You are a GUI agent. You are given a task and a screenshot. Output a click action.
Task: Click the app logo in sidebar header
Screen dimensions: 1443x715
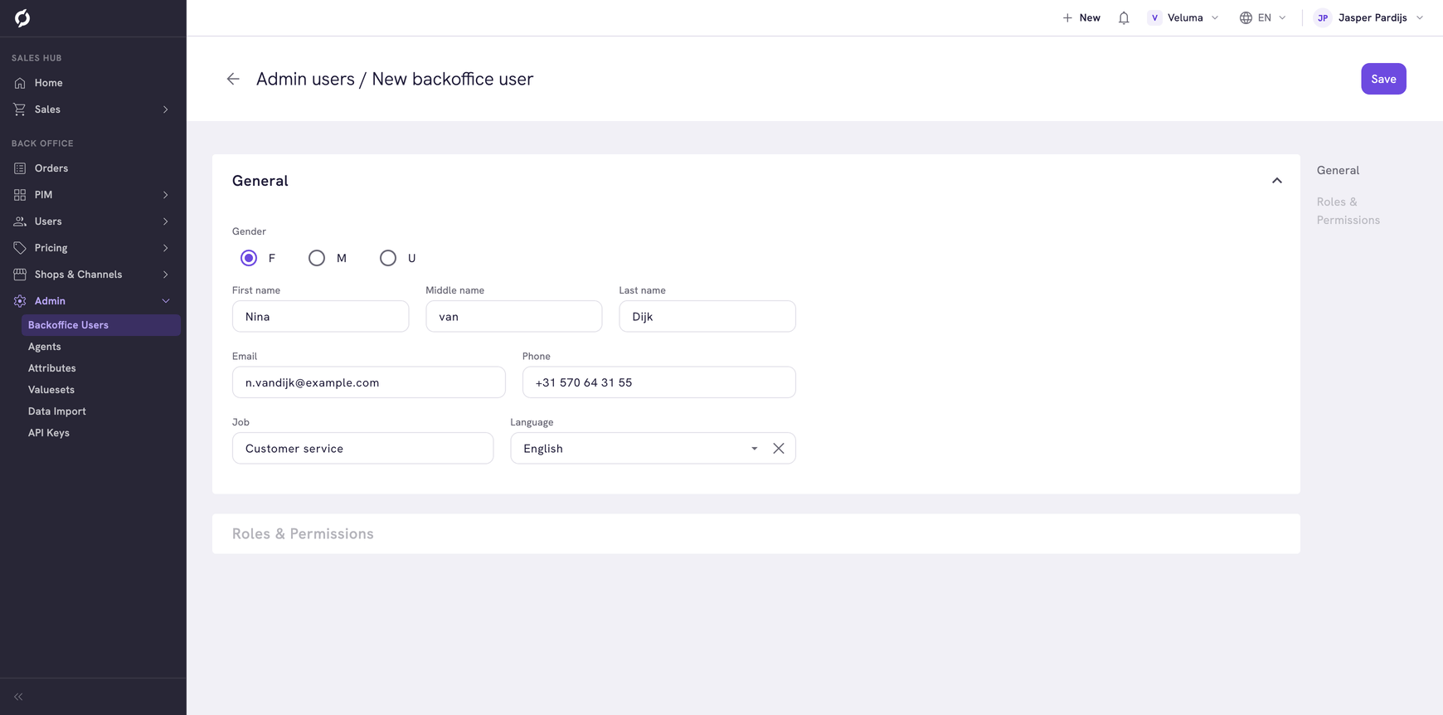click(22, 18)
